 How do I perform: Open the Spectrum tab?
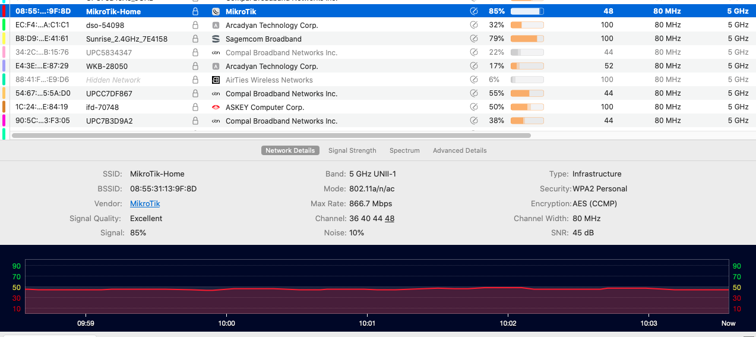click(404, 150)
